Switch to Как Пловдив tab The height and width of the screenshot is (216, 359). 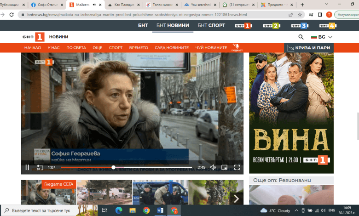(x=124, y=5)
